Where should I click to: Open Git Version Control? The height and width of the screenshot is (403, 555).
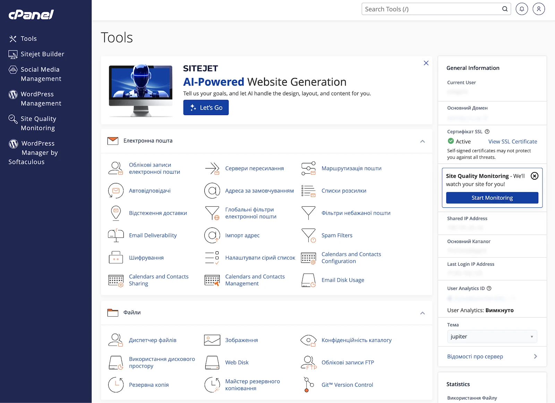pyautogui.click(x=347, y=385)
